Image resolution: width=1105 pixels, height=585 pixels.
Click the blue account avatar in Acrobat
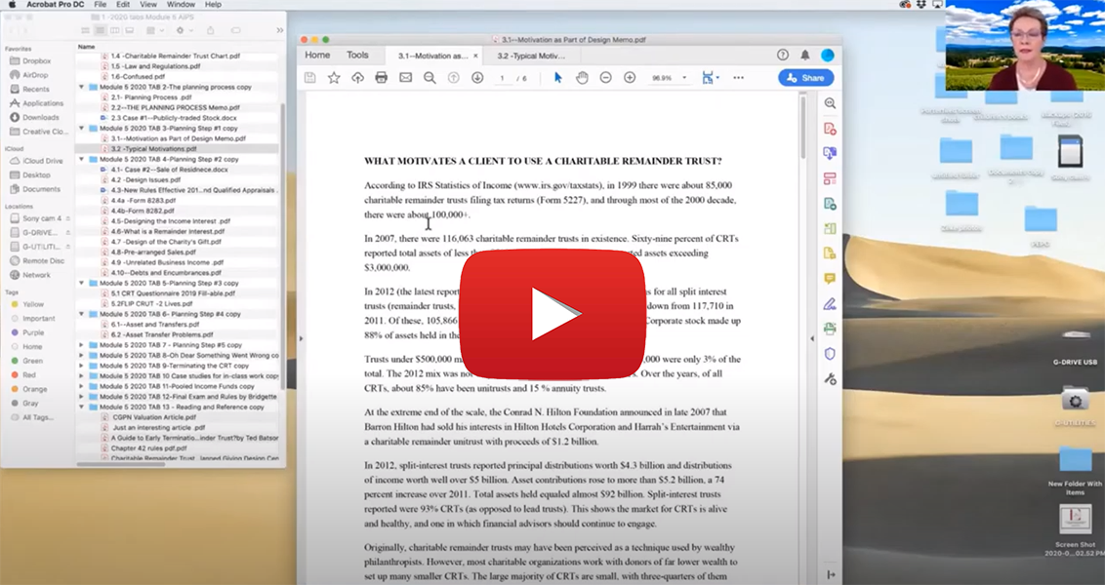(828, 55)
